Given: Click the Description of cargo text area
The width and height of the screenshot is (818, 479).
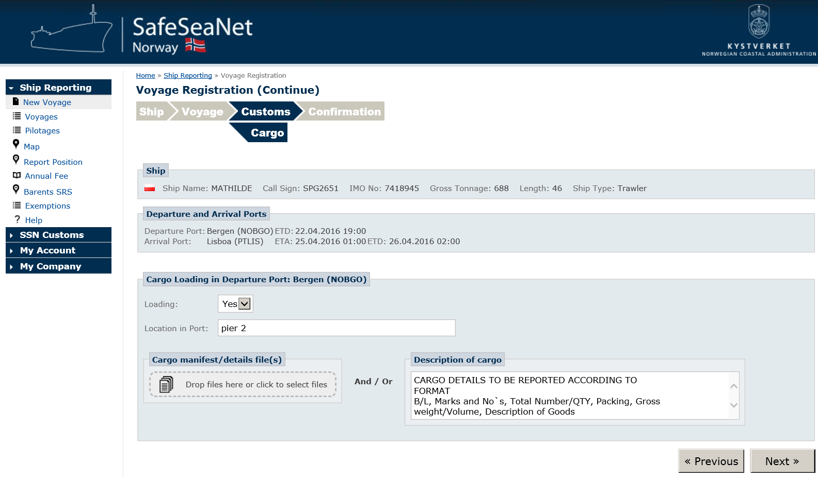Looking at the screenshot, I should tap(575, 396).
